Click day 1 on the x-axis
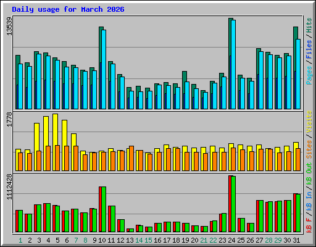Screen dimensions: 316x247 click(x=20, y=240)
